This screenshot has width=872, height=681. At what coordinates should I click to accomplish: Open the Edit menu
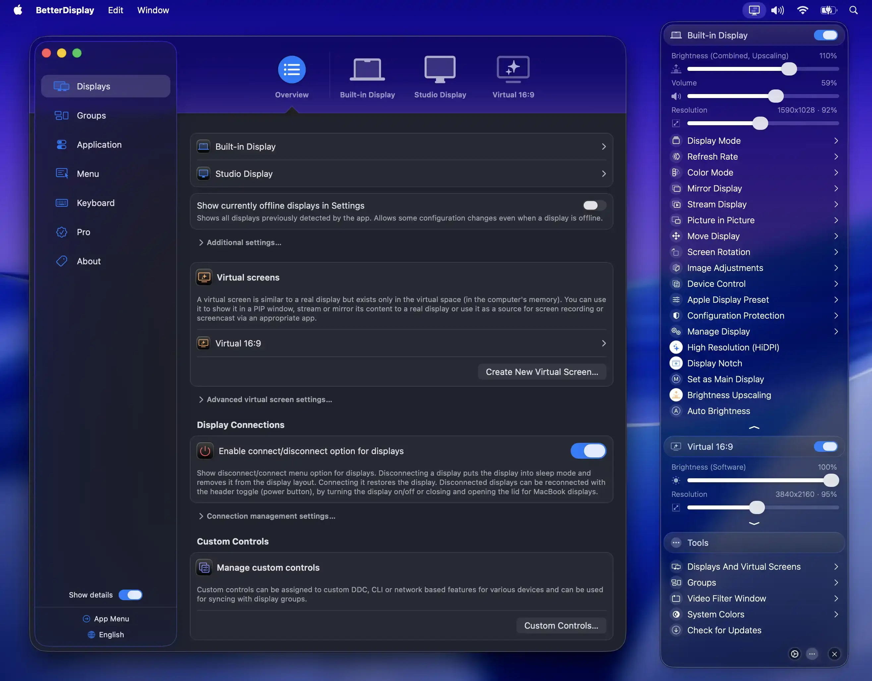(115, 10)
